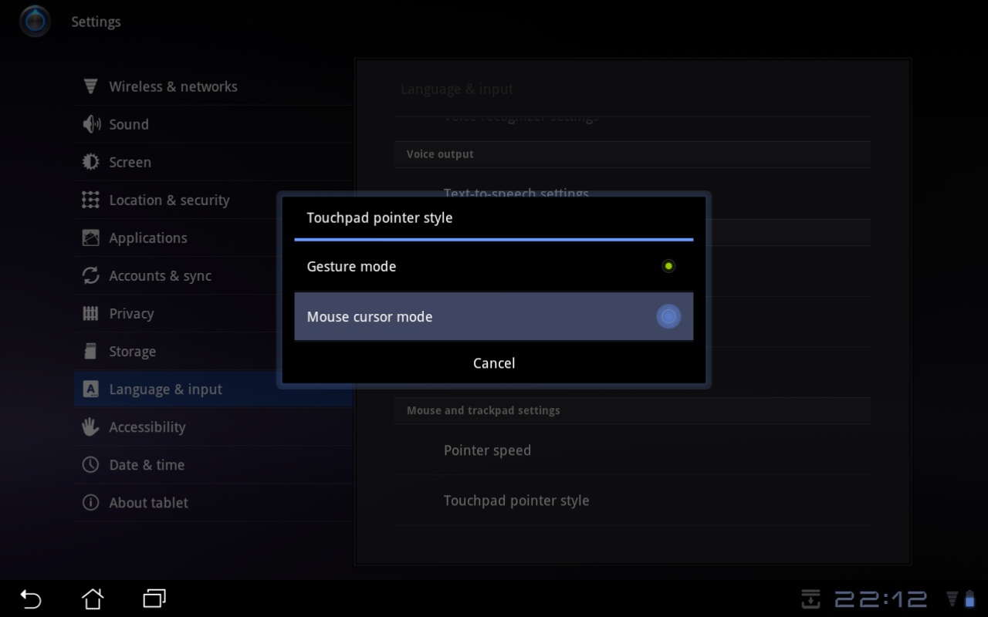This screenshot has width=988, height=617.
Task: Open the Storage settings category
Action: 132,352
